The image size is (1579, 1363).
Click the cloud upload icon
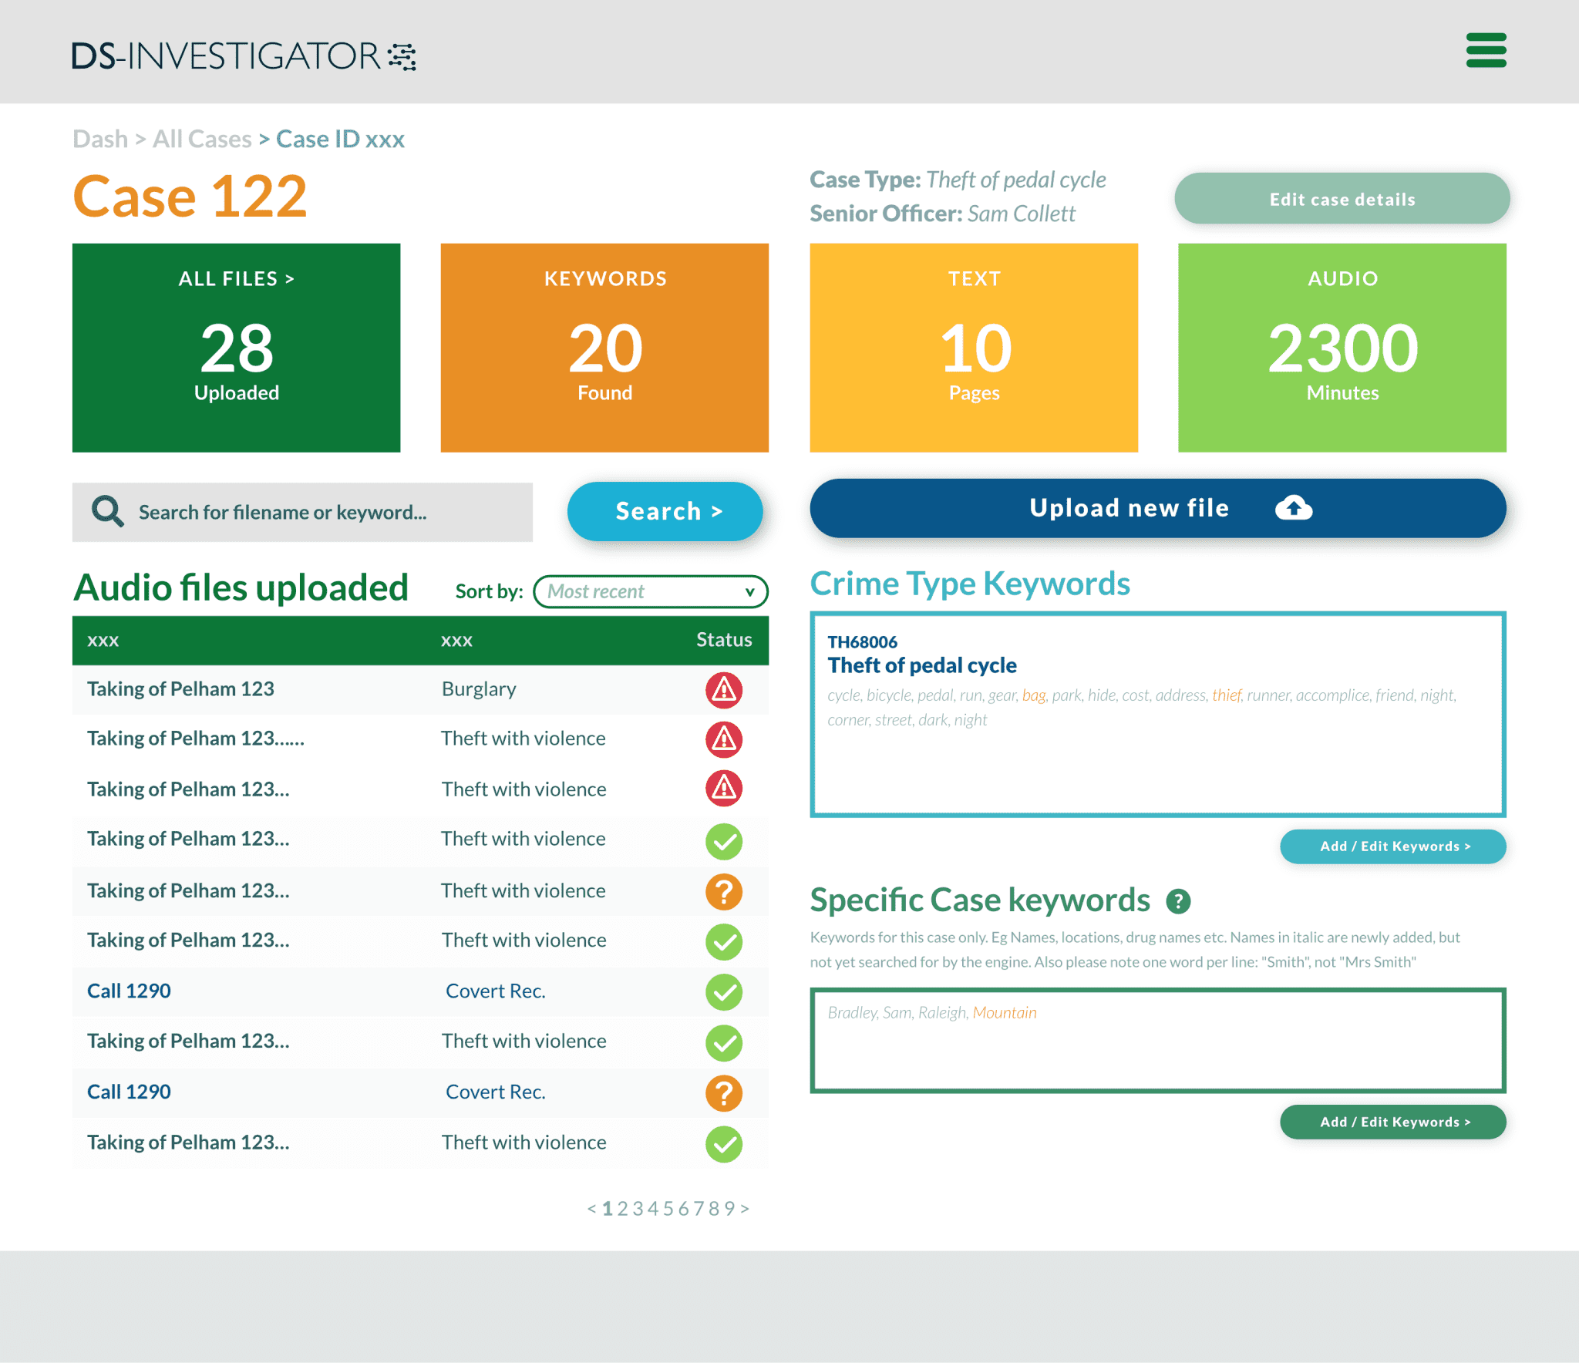1293,508
